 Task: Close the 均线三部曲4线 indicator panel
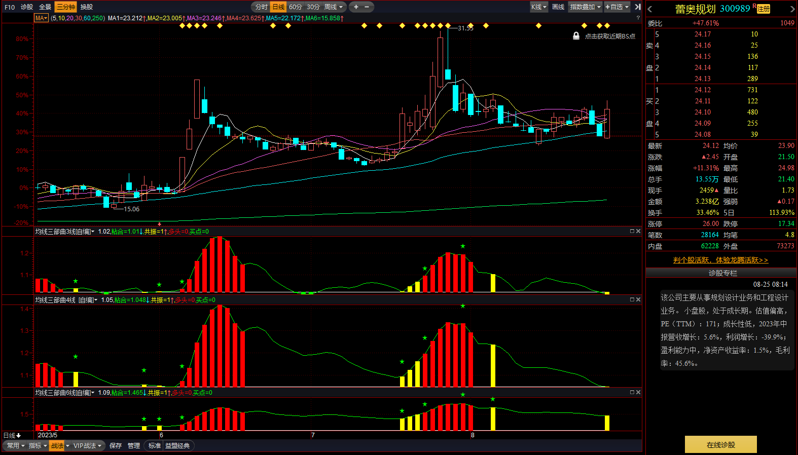tap(638, 299)
